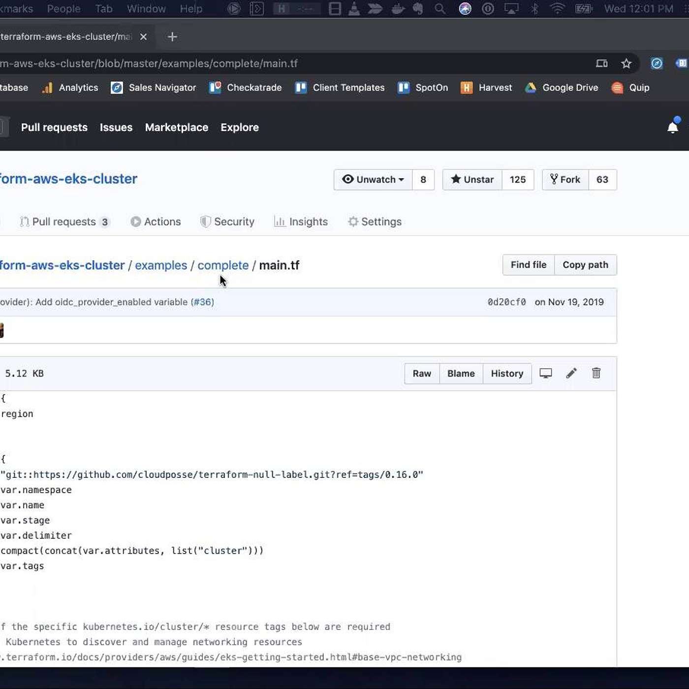Open GitHub notifications bell
Image resolution: width=689 pixels, height=689 pixels.
tap(673, 127)
